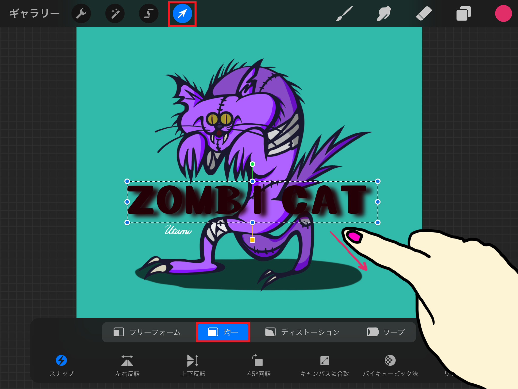Open the Actions menu with the wrench icon

tap(81, 13)
